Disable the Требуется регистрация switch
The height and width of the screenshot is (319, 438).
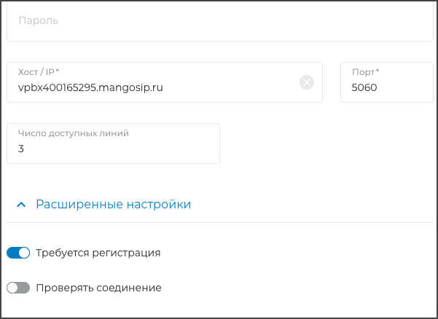coord(18,253)
